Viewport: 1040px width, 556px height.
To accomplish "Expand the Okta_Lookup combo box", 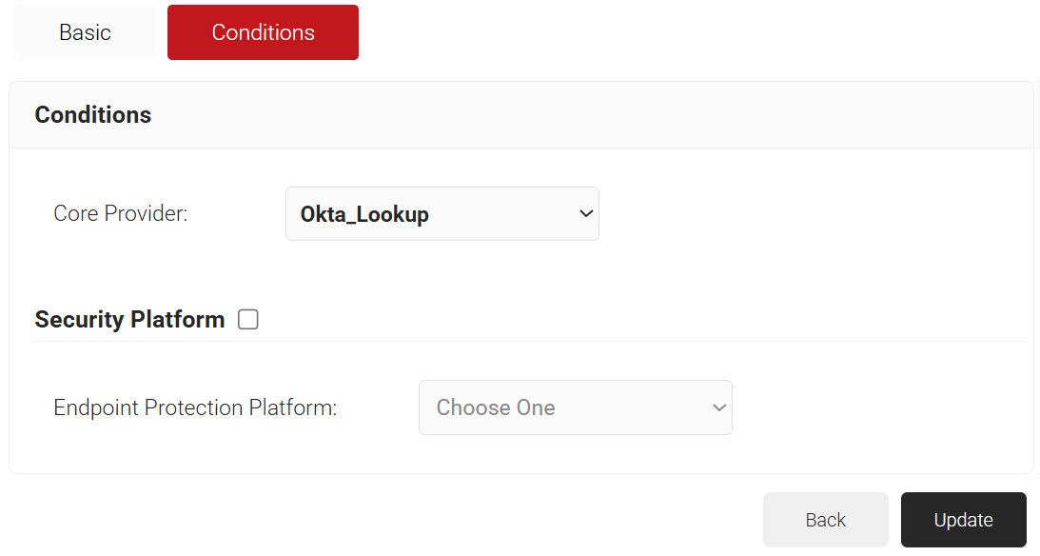I will tap(442, 214).
